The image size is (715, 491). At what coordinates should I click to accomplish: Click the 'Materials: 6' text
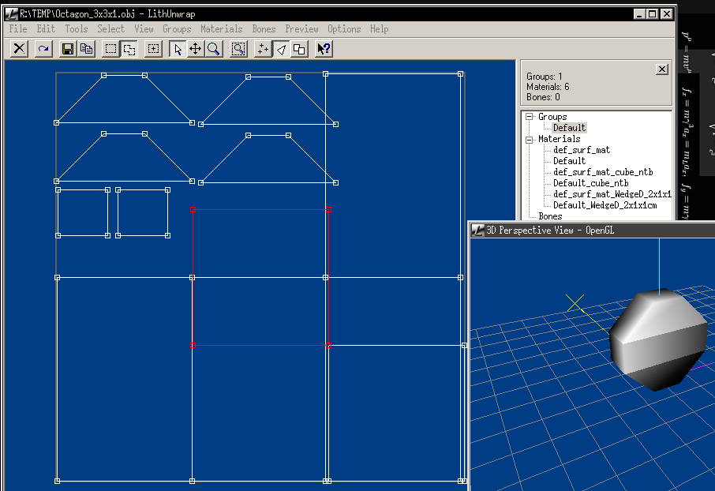[x=548, y=87]
